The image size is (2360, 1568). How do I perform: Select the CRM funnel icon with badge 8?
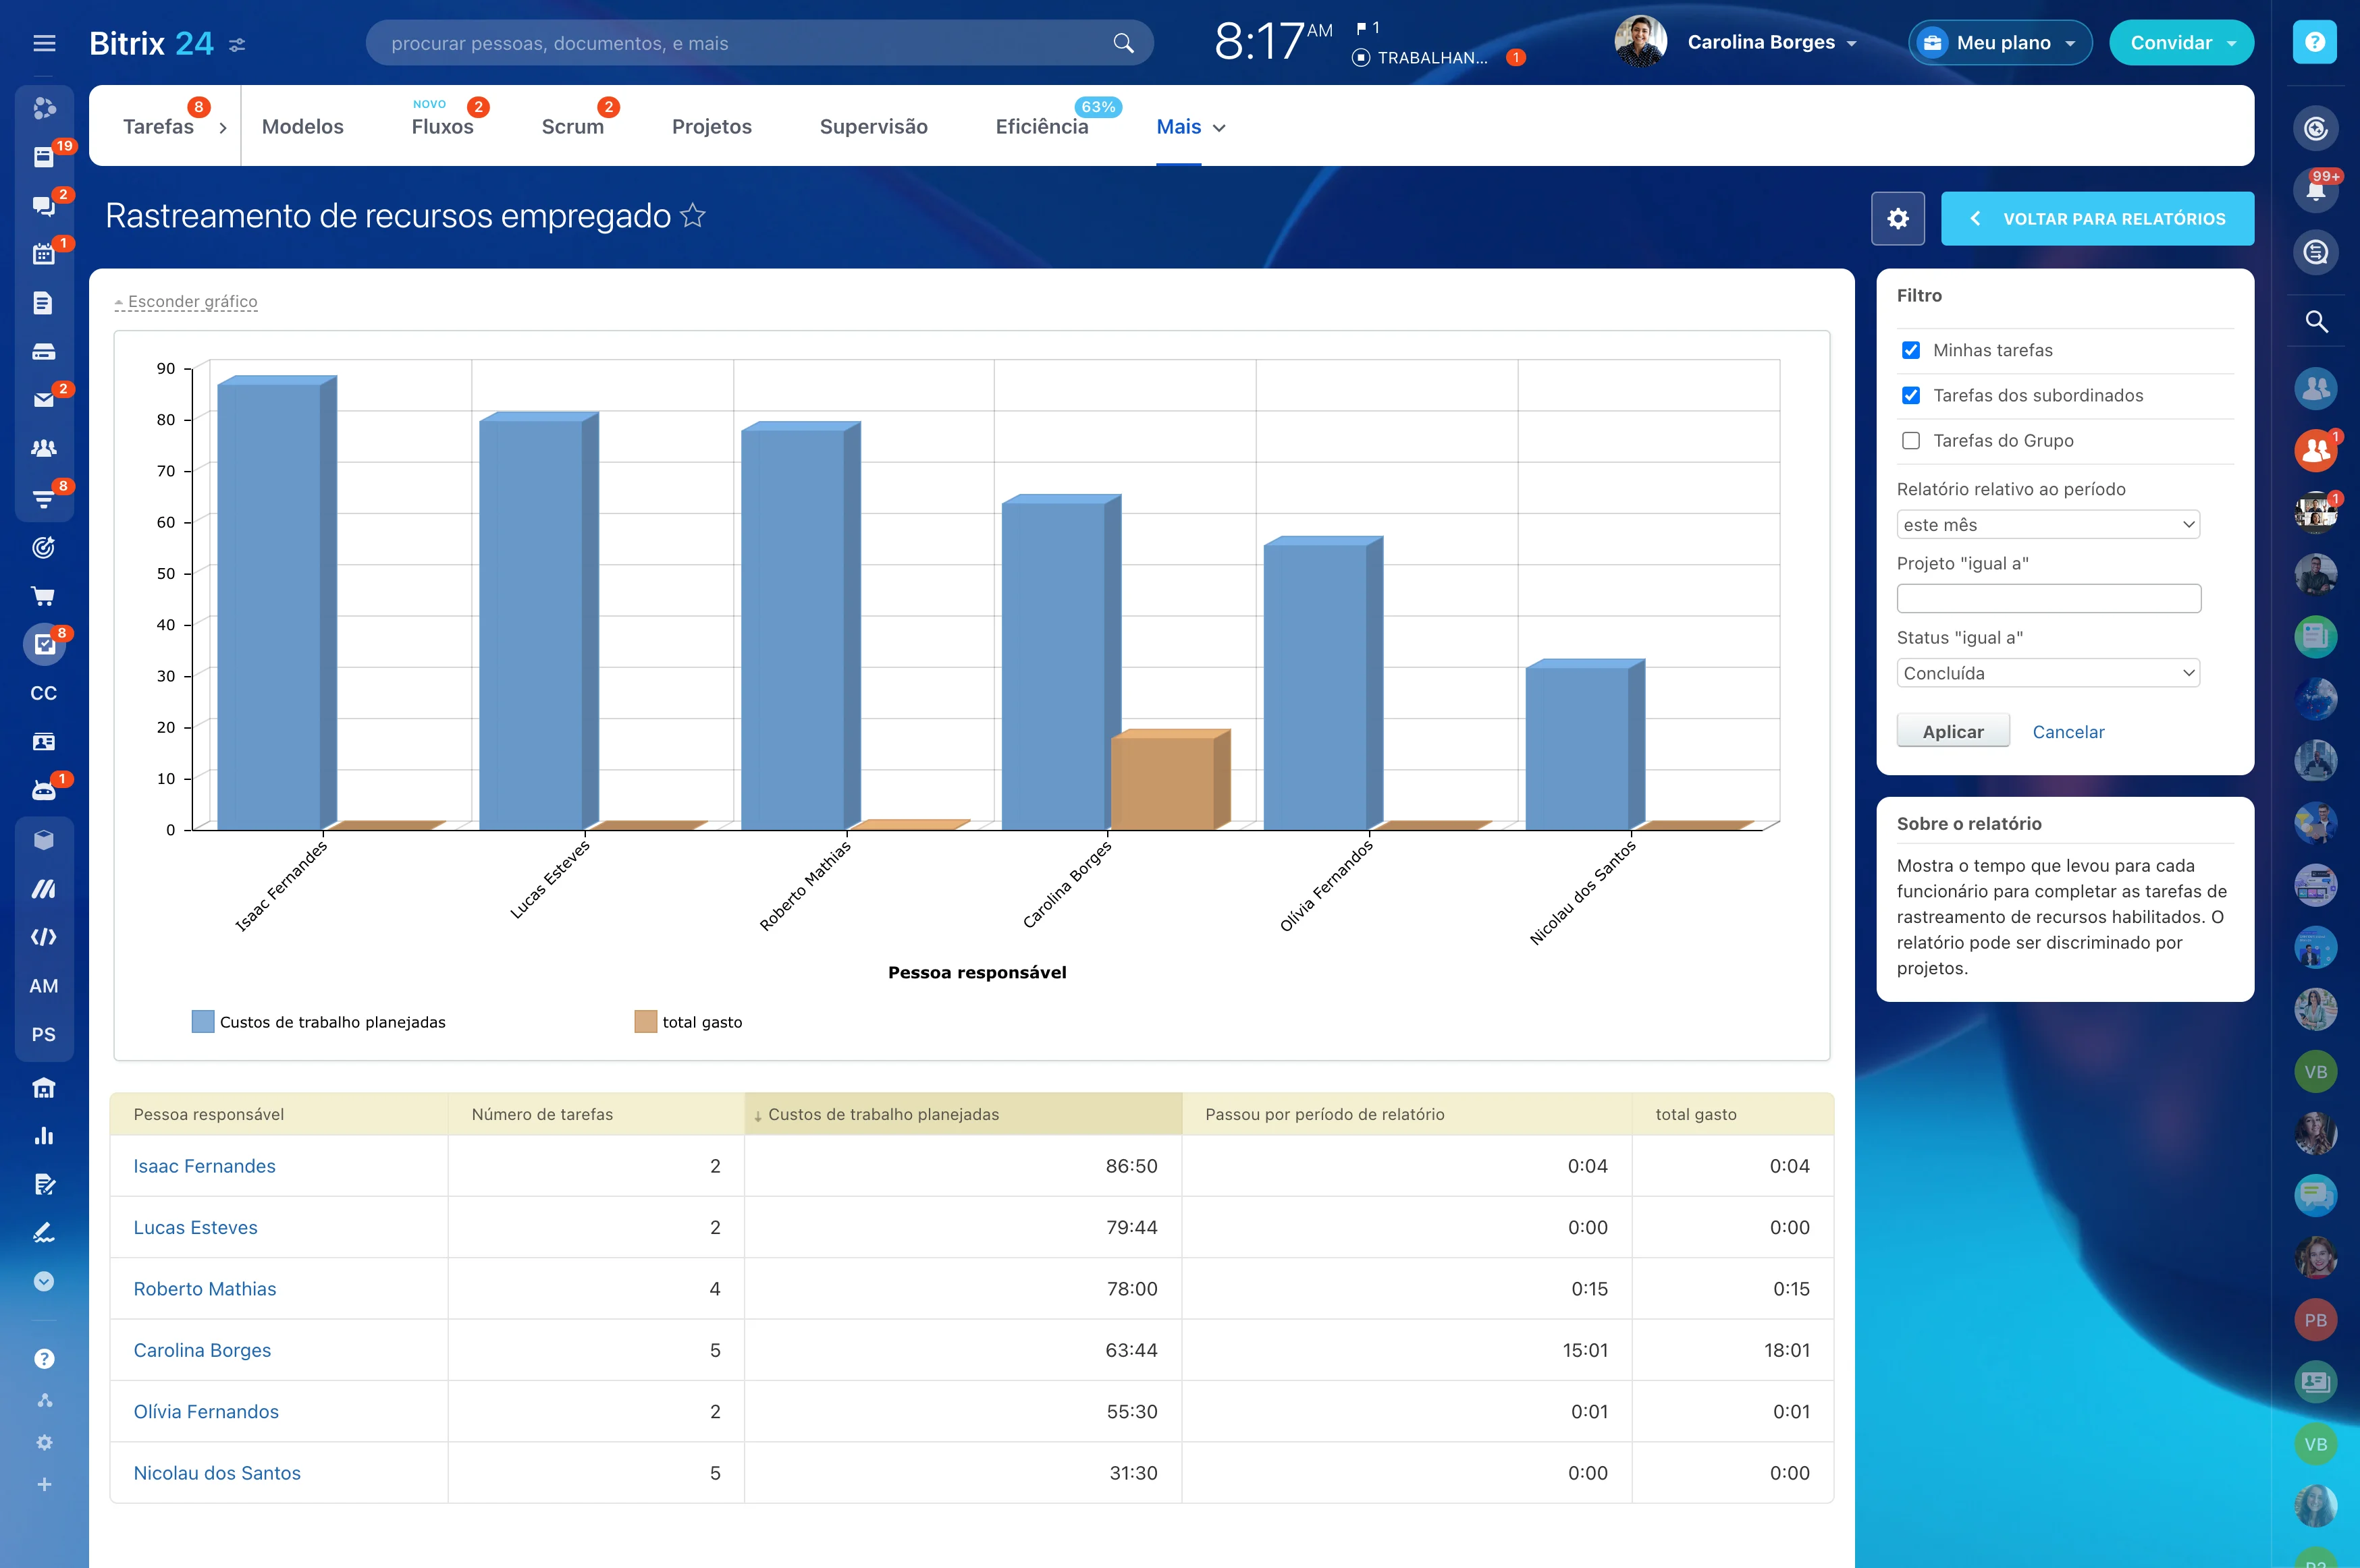tap(44, 497)
